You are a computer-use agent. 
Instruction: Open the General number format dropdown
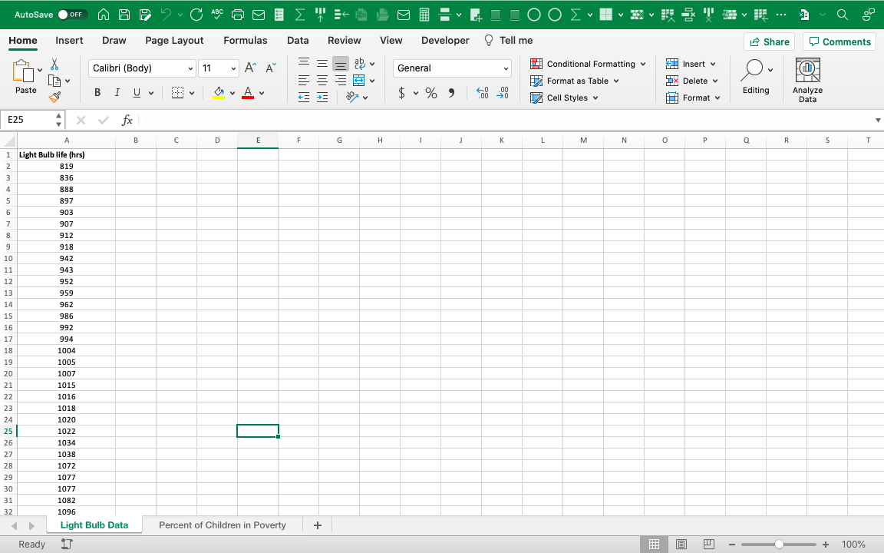click(x=506, y=68)
